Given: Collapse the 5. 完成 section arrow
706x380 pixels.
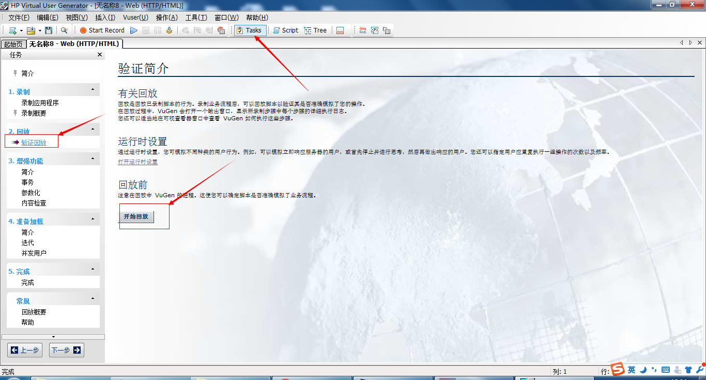Looking at the screenshot, I should coord(93,270).
